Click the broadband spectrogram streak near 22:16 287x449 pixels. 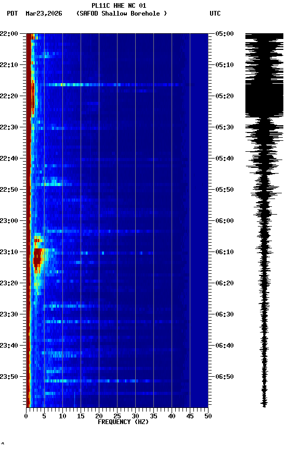[114, 85]
